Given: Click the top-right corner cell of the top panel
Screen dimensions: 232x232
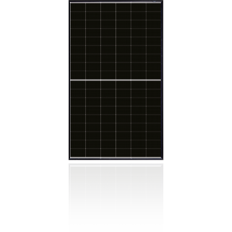Looking at the screenshot, I should (x=153, y=7).
